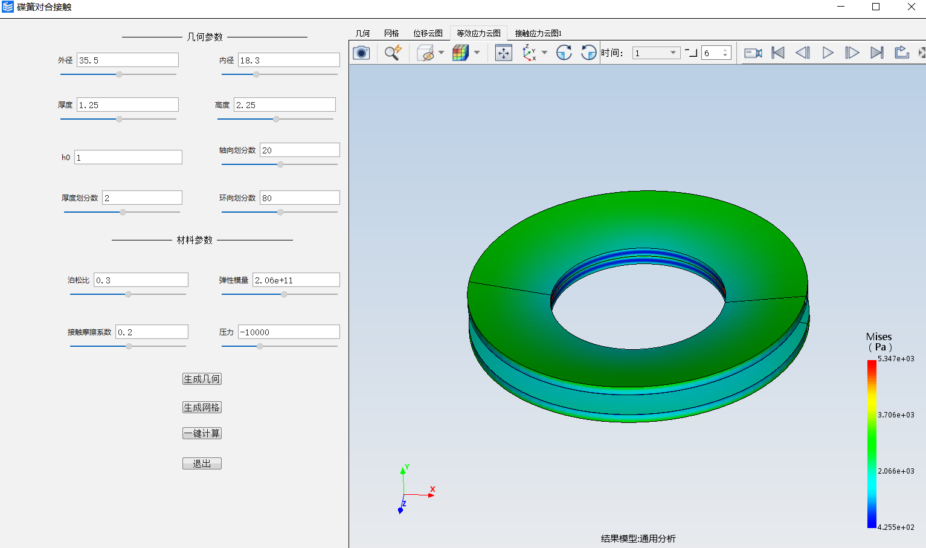The image size is (926, 548).
Task: Open dropdown arrow next to axis orientation icon
Action: click(544, 53)
